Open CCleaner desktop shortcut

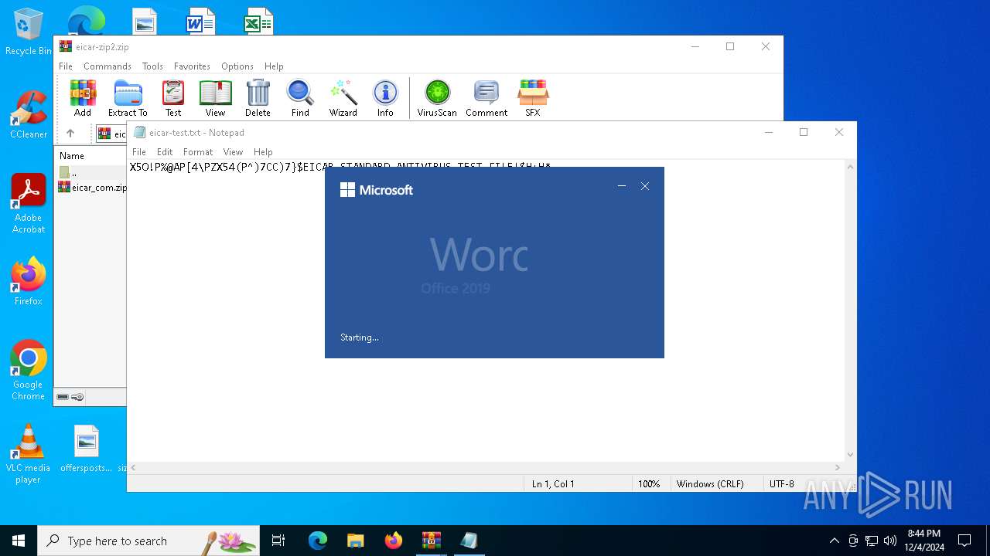click(x=28, y=114)
